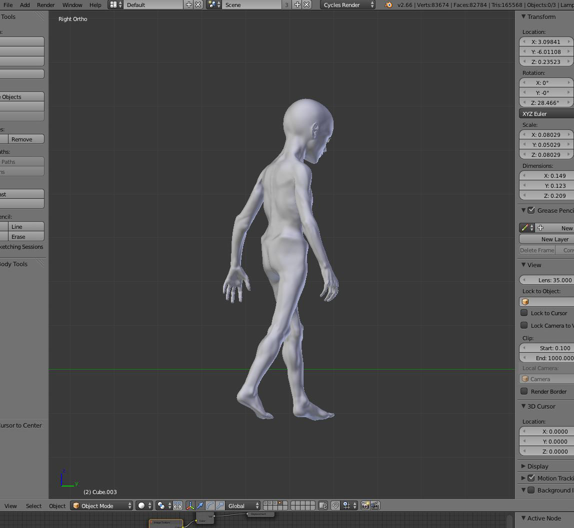Click the cube icon in Lock to Object field
Viewport: 574px width, 528px height.
(x=525, y=302)
